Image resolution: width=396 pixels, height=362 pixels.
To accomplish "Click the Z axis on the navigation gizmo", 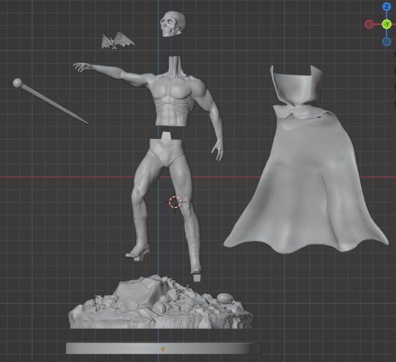I will point(386,7).
